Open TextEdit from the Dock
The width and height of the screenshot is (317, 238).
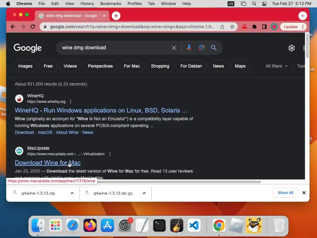142,225
